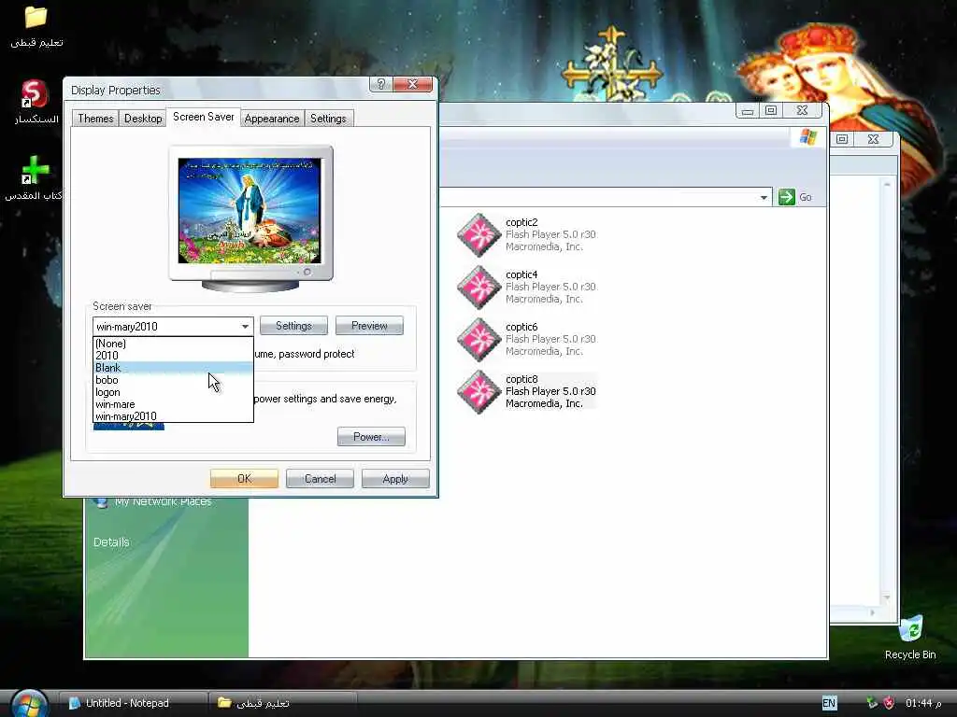The image size is (957, 717).
Task: Click the Go label in address bar
Action: coord(806,197)
